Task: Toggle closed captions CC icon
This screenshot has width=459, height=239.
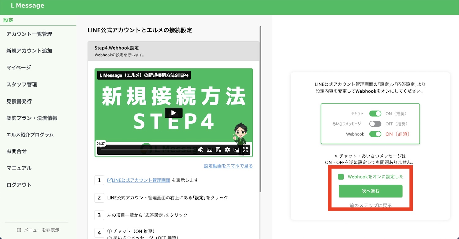Action: pos(210,150)
